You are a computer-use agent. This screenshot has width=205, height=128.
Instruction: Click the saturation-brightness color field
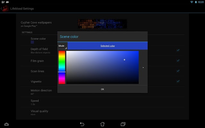(102, 67)
